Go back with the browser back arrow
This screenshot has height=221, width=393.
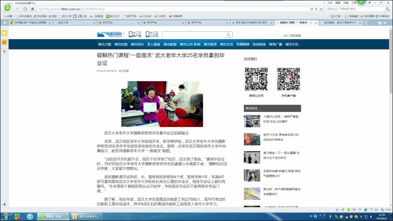pyautogui.click(x=18, y=9)
